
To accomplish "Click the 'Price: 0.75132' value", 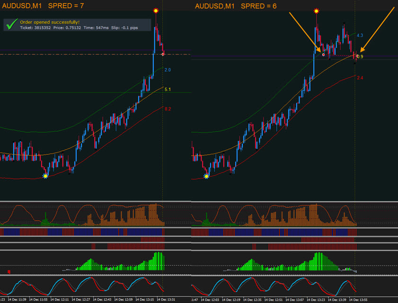I will click(x=67, y=27).
